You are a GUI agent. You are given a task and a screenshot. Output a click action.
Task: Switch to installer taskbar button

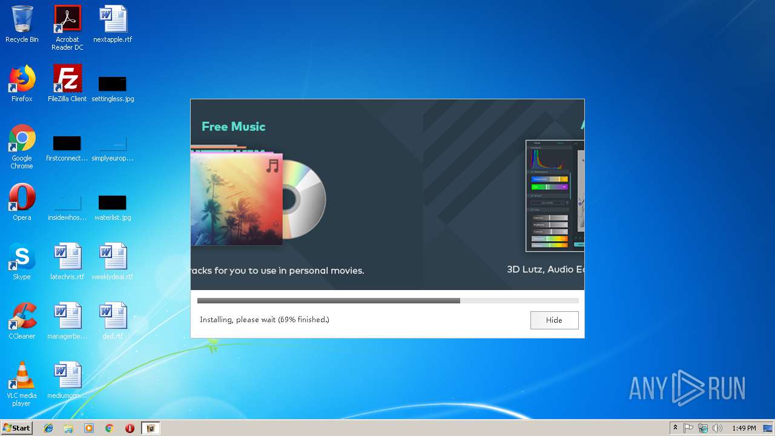pyautogui.click(x=151, y=428)
